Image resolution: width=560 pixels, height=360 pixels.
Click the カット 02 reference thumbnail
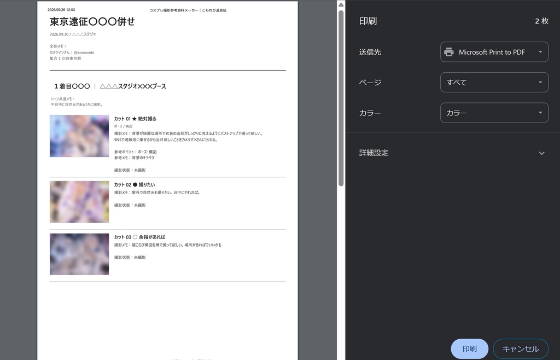79,202
